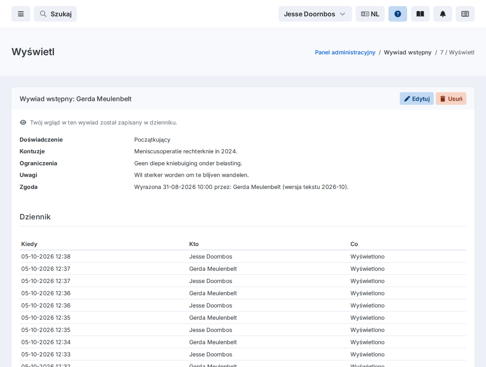Open the list panel icon in header
The image size is (486, 367).
[465, 14]
